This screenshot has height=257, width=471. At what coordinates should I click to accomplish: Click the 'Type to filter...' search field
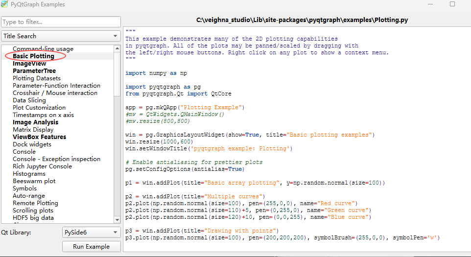pos(61,22)
